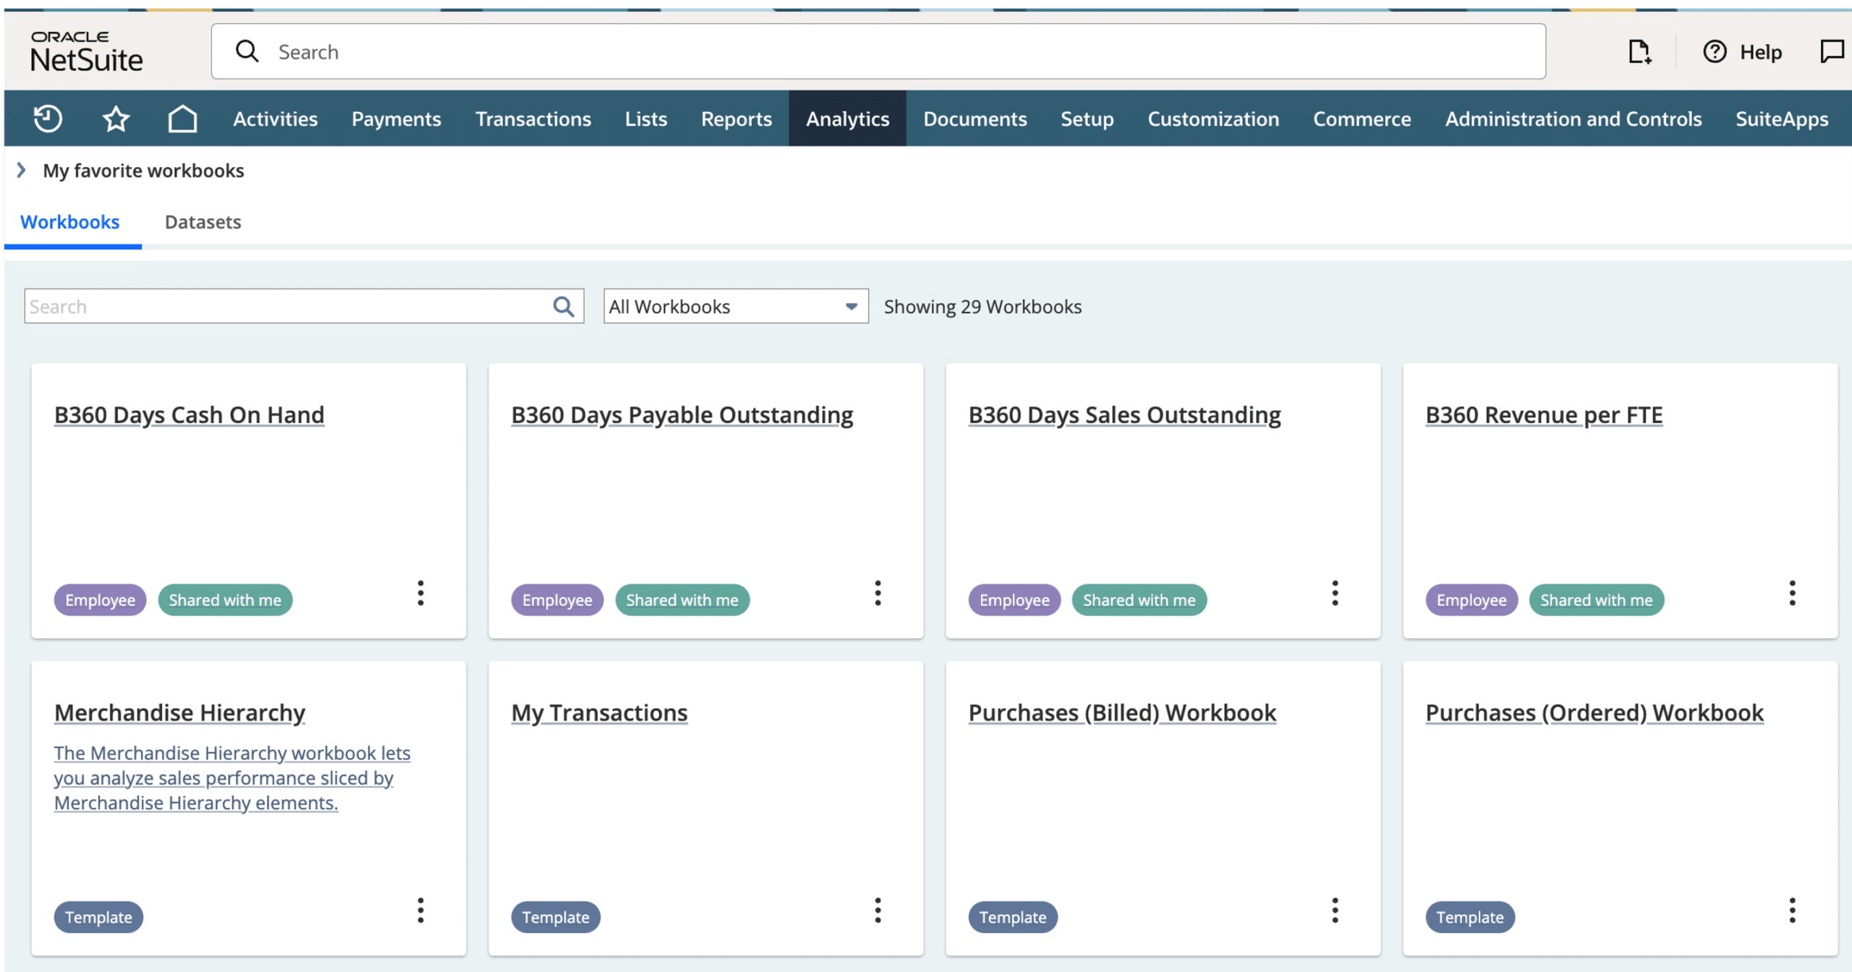Click the 'My favorite workbooks' heading text
This screenshot has height=972, width=1852.
[143, 171]
